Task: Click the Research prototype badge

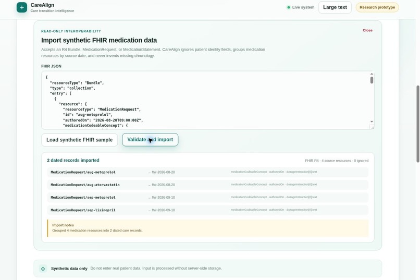Action: tap(377, 7)
